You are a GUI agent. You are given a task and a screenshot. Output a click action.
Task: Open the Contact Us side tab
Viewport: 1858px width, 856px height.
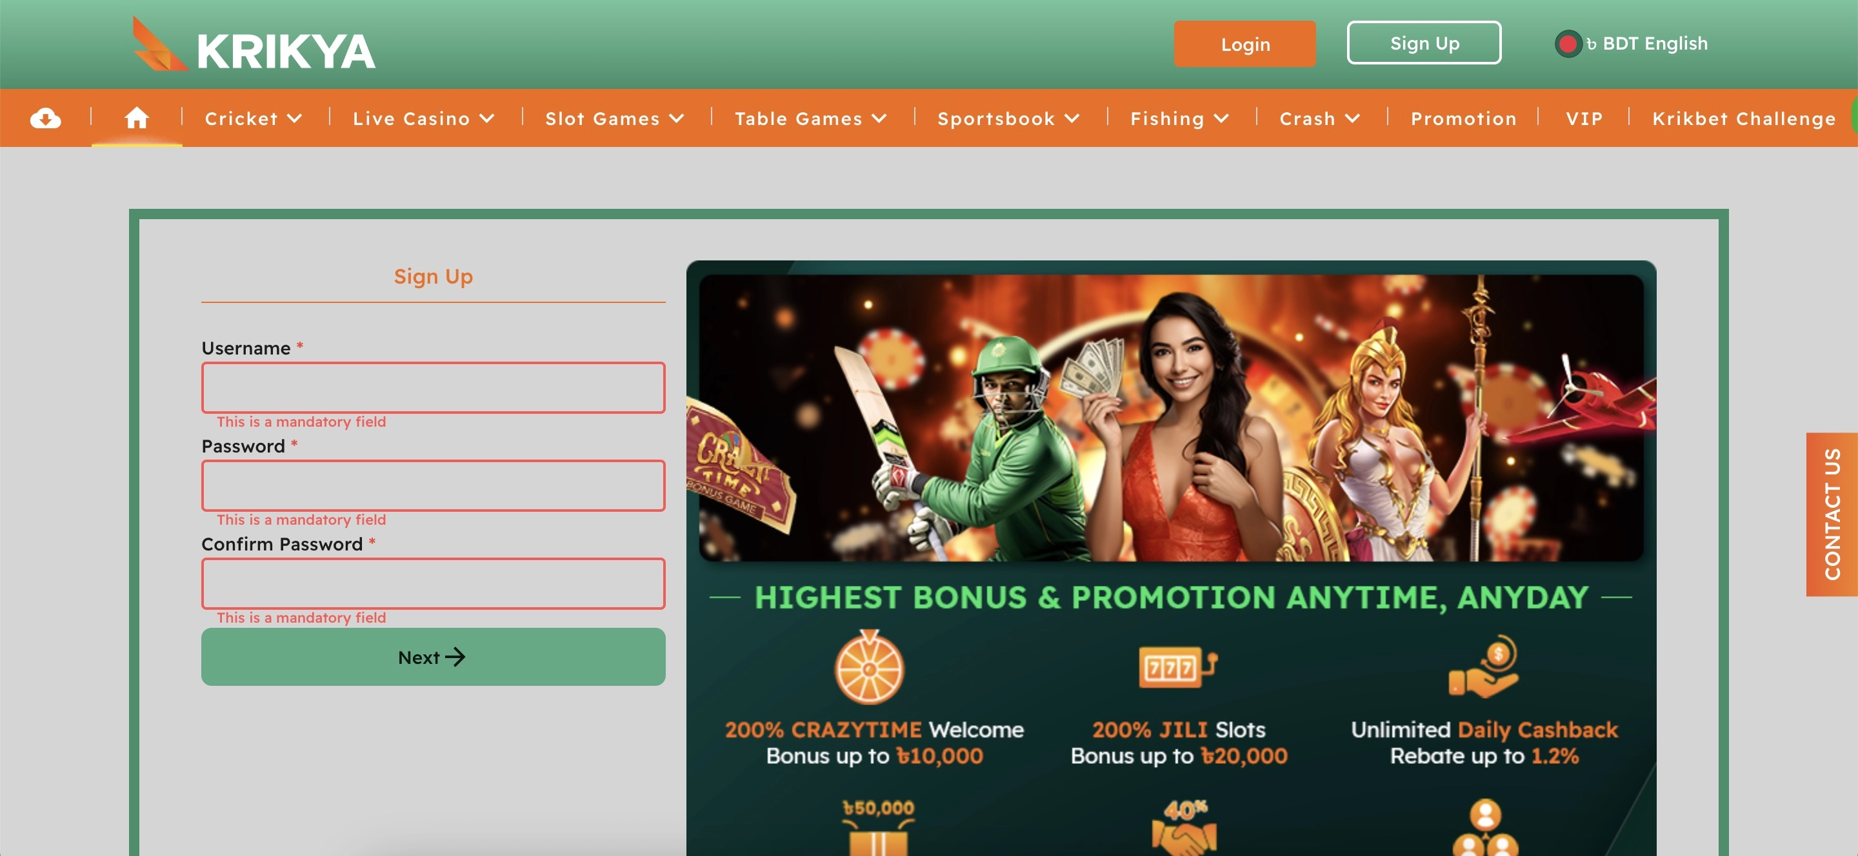1832,514
